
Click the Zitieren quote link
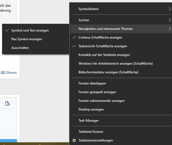coord(9,72)
